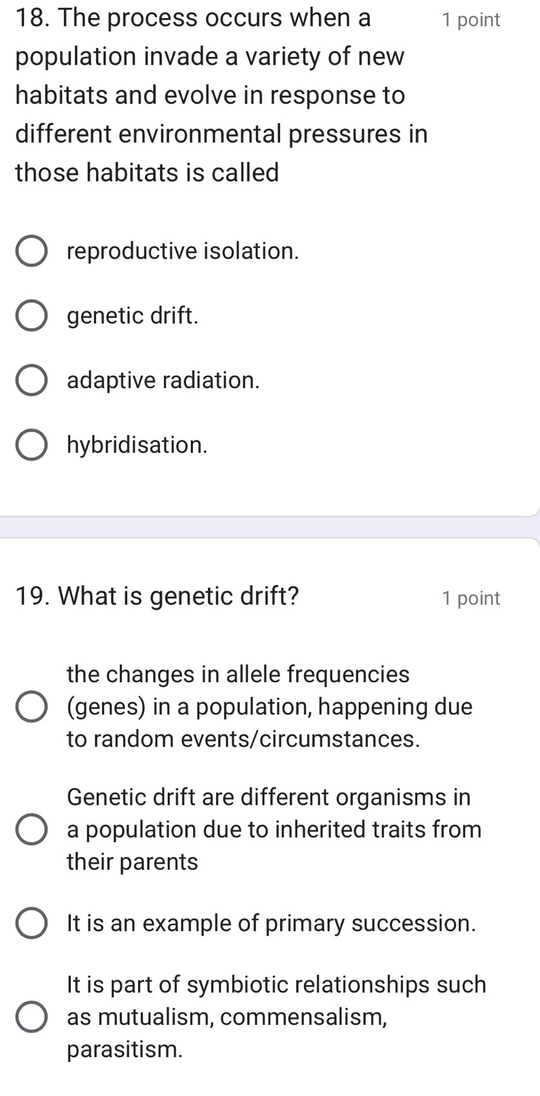Click the '1 point' label on question 18
The height and width of the screenshot is (1096, 540).
(470, 20)
